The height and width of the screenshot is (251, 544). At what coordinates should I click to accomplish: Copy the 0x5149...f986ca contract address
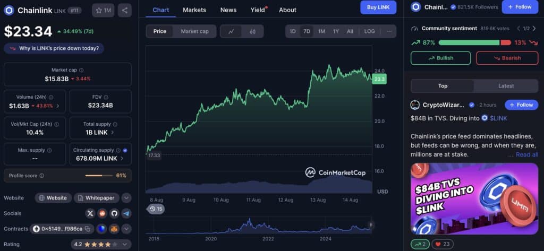tap(88, 229)
